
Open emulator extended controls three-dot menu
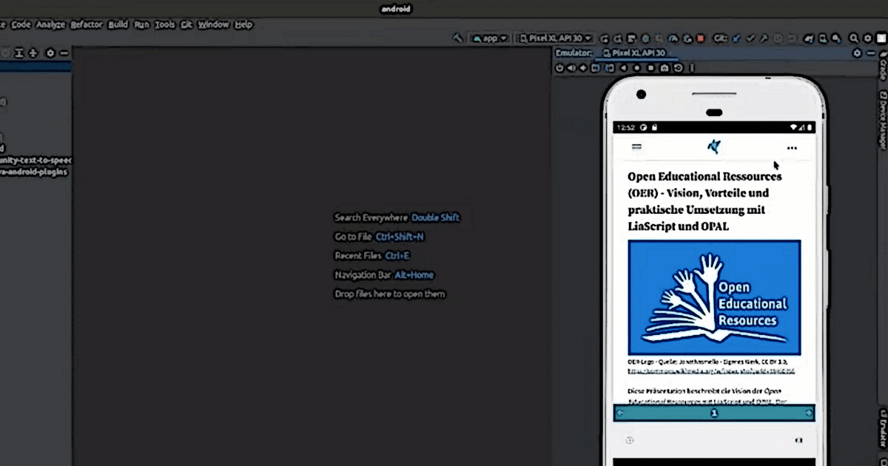pyautogui.click(x=692, y=68)
